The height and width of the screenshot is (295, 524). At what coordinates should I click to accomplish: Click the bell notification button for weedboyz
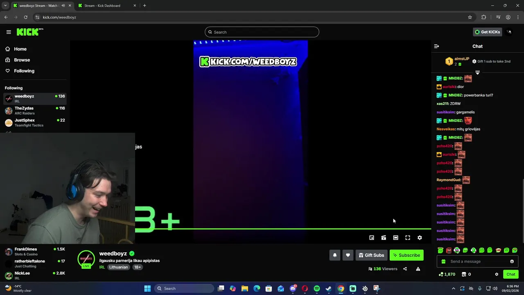[x=334, y=255]
